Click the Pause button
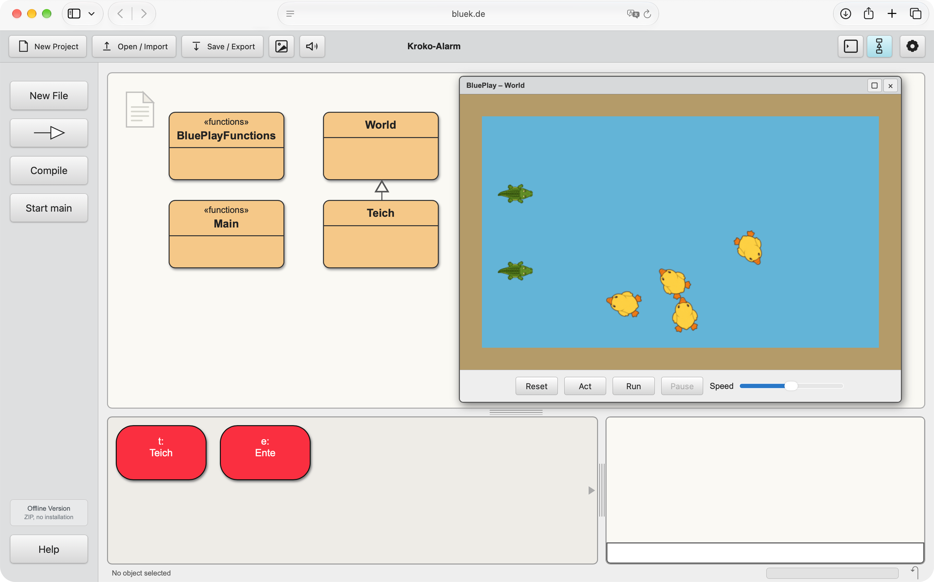 [682, 386]
